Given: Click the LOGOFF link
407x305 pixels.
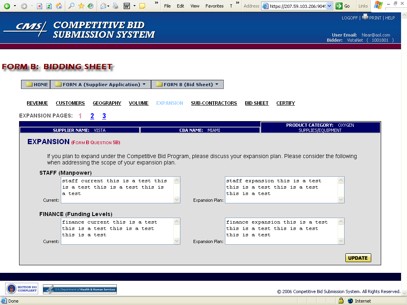Looking at the screenshot, I should [x=350, y=18].
